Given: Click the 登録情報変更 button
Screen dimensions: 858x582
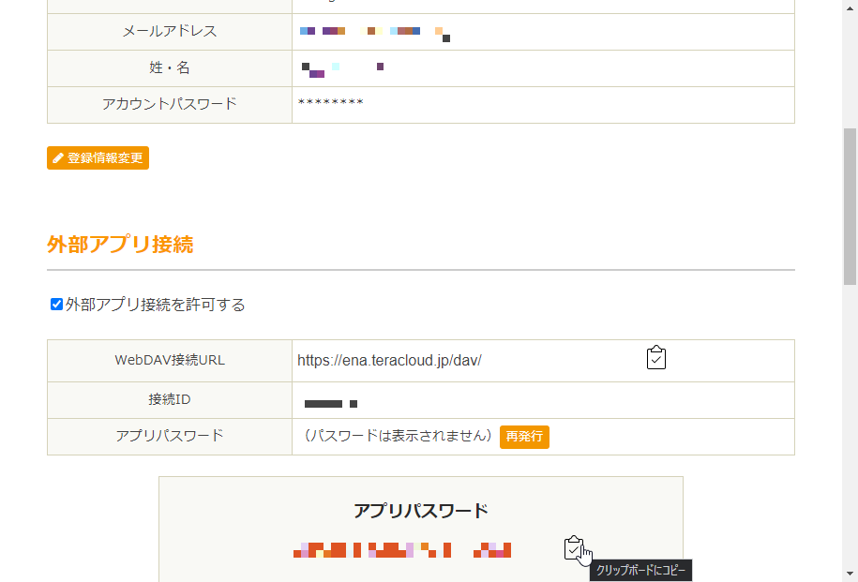Looking at the screenshot, I should (98, 158).
